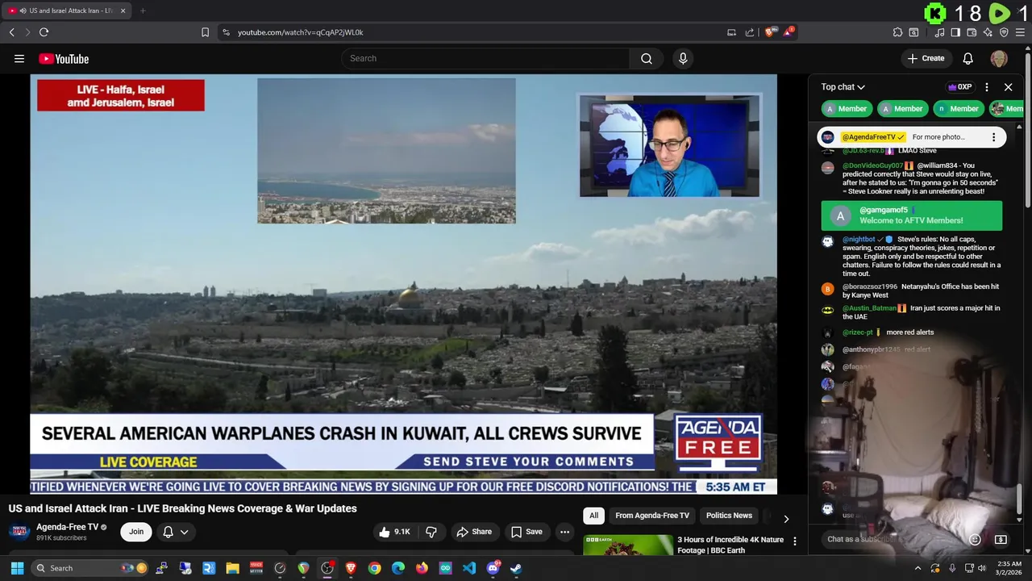Open a new browser tab
1032x581 pixels.
pyautogui.click(x=143, y=10)
